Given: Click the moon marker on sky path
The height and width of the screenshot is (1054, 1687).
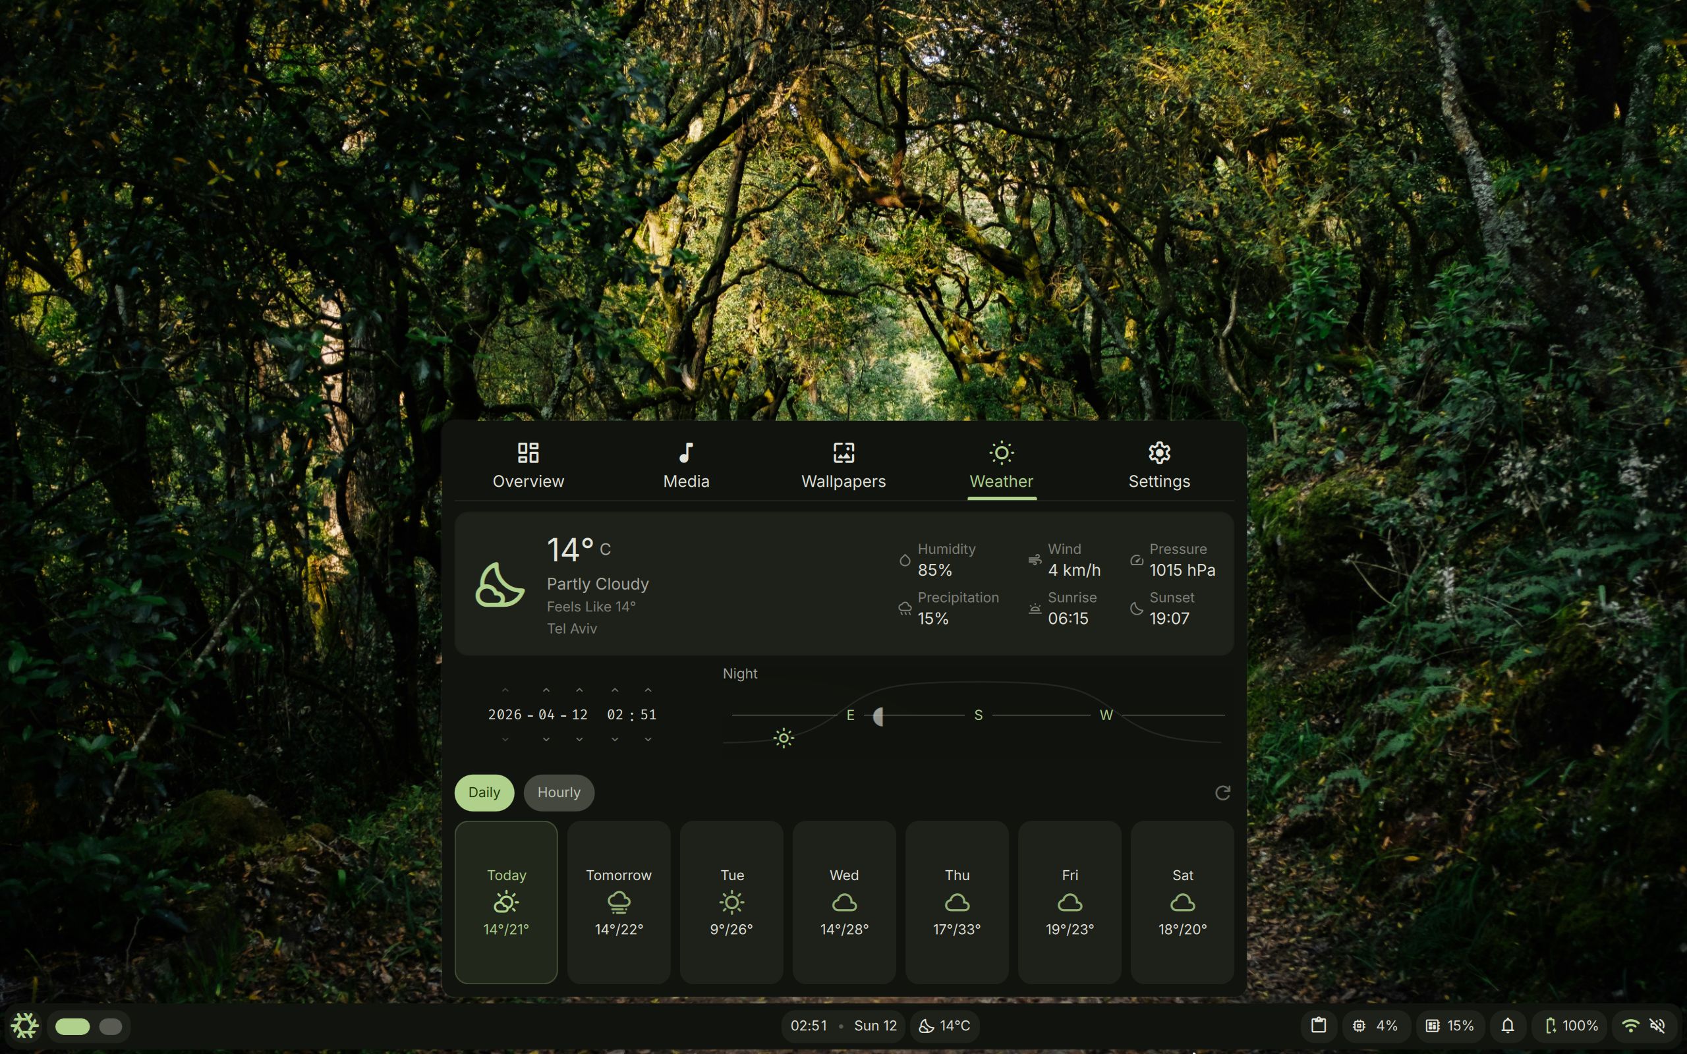Looking at the screenshot, I should coord(878,716).
